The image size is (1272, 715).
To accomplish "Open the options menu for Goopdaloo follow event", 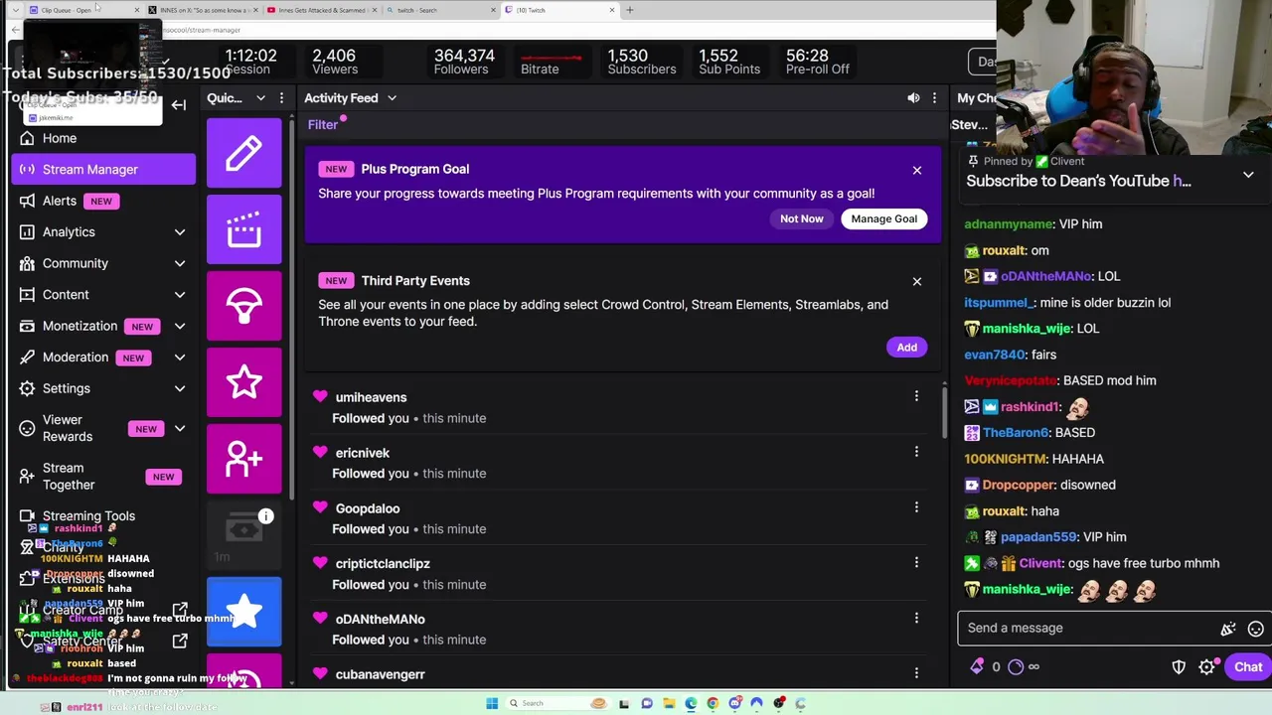I will click(916, 508).
